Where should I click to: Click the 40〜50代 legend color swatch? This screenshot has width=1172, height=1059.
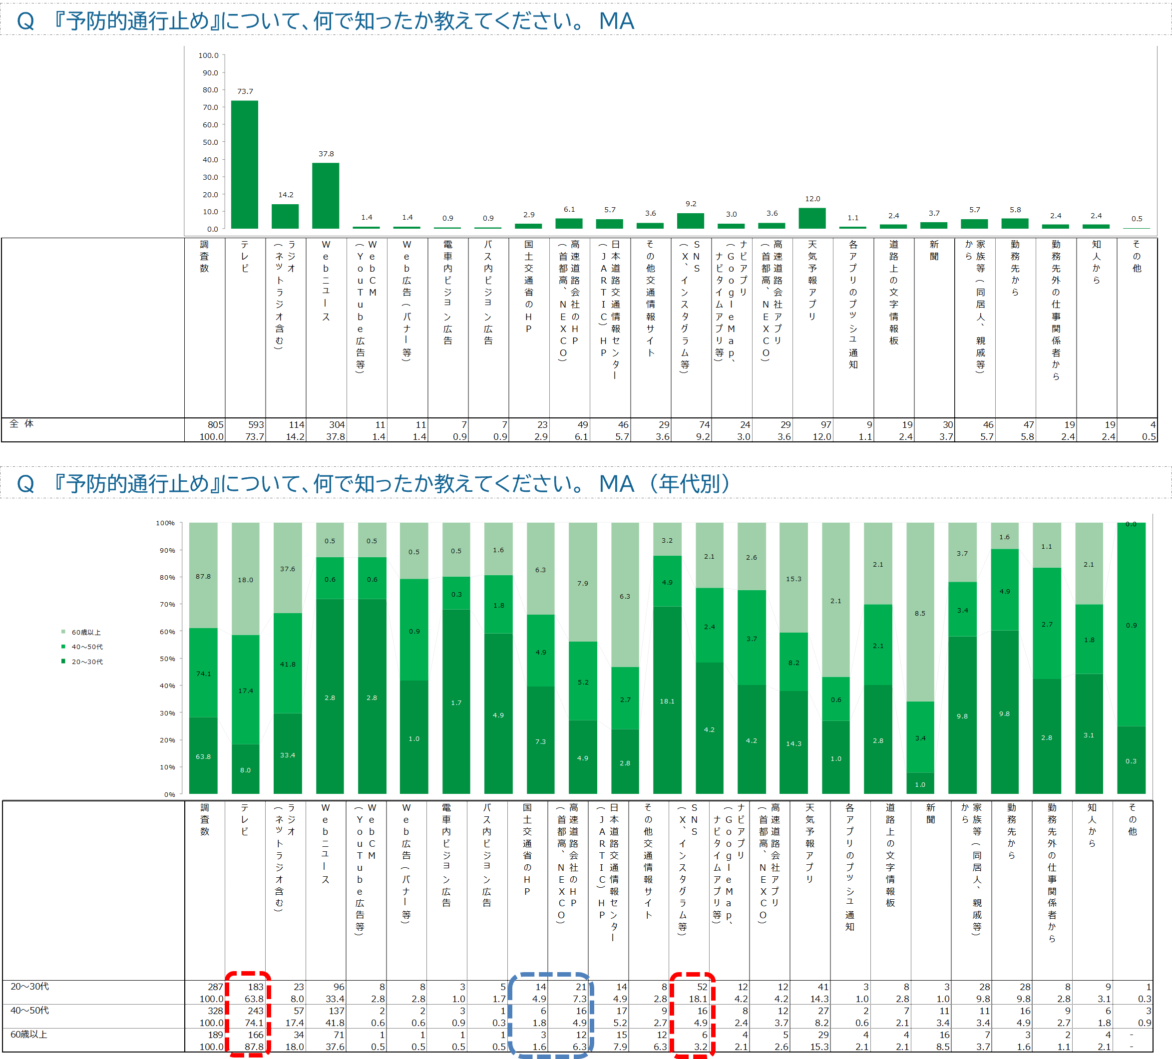(x=63, y=646)
